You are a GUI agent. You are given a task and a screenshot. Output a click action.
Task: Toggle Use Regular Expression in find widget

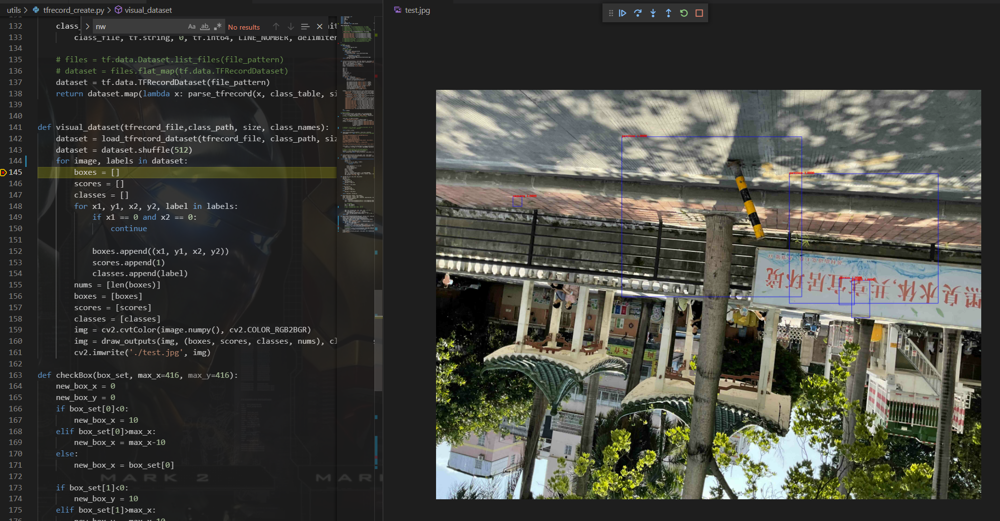point(217,27)
